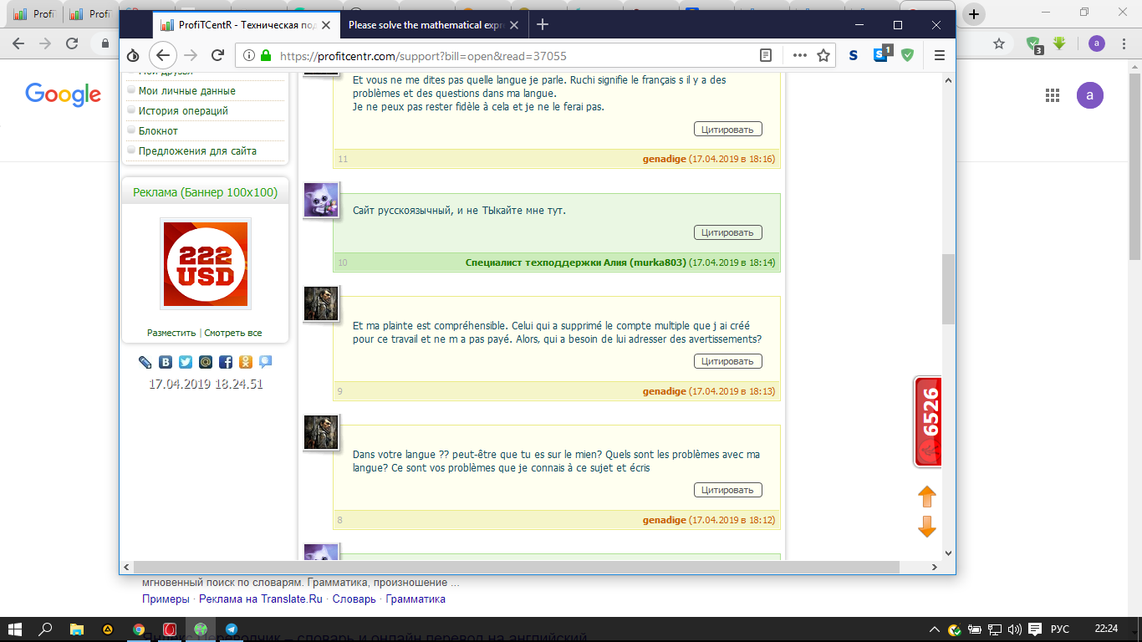The height and width of the screenshot is (642, 1142).
Task: Click the РУС language indicator in the system tray
Action: (1059, 629)
